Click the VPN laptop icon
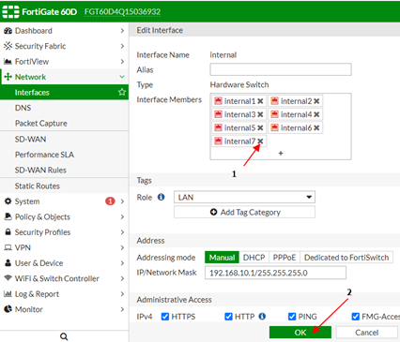This screenshot has height=342, width=400. [x=8, y=247]
